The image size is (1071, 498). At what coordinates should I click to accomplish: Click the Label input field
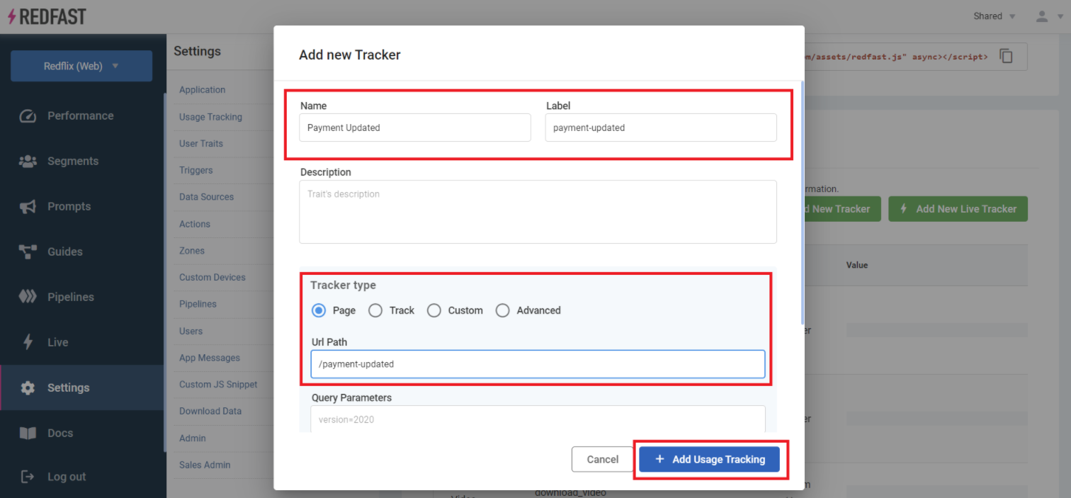[x=661, y=128]
